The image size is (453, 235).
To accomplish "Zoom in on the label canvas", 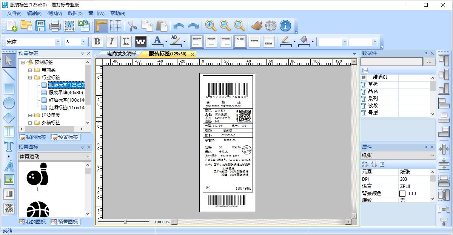I will coord(211,26).
